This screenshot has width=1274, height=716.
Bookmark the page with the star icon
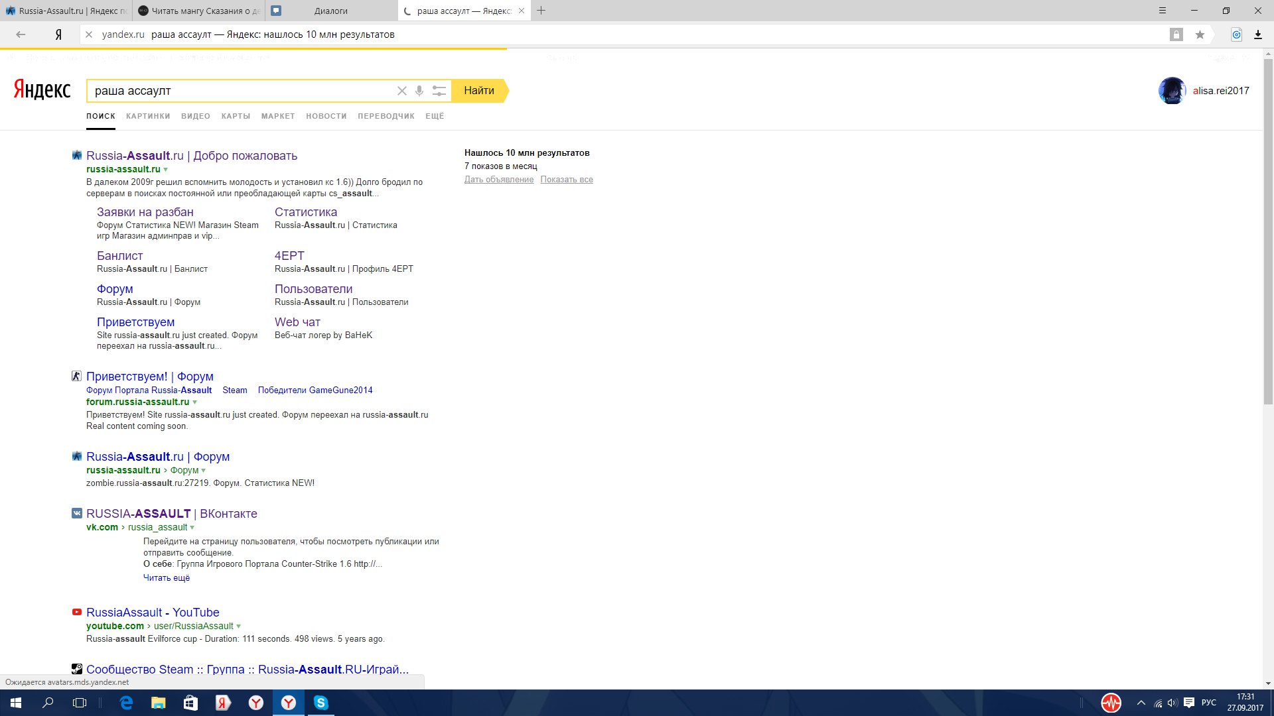click(x=1200, y=34)
